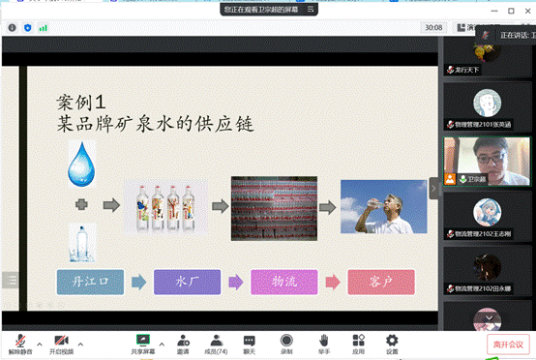Start recording with 录制
The height and width of the screenshot is (360, 536).
pyautogui.click(x=286, y=345)
